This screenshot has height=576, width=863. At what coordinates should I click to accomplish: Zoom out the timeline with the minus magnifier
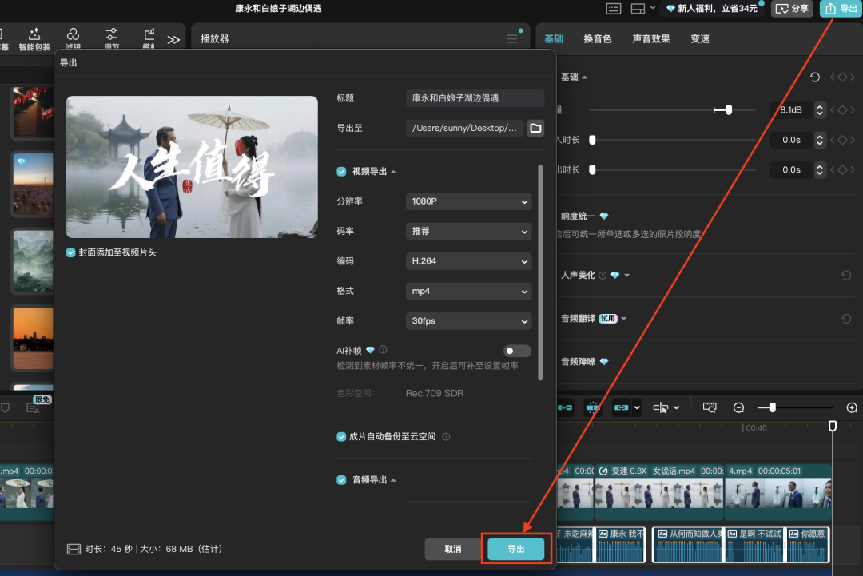(738, 407)
